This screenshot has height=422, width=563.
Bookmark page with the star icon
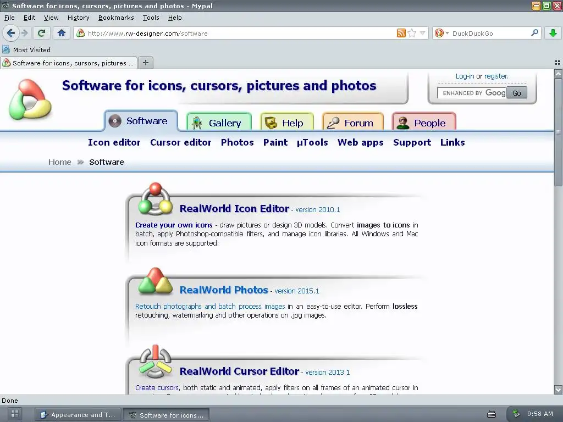(412, 34)
